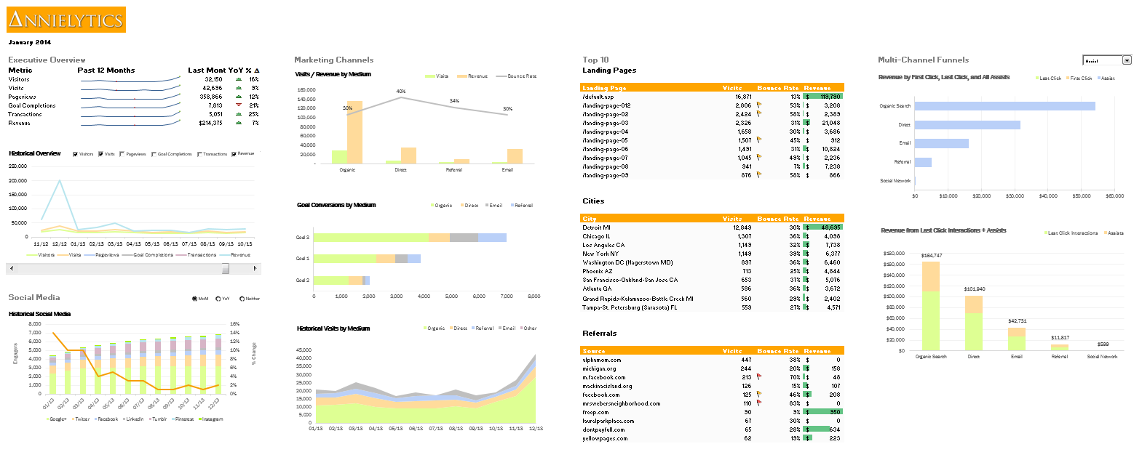
Task: Click the left arrow of Historical Overview scrollbar
Action: [x=10, y=268]
